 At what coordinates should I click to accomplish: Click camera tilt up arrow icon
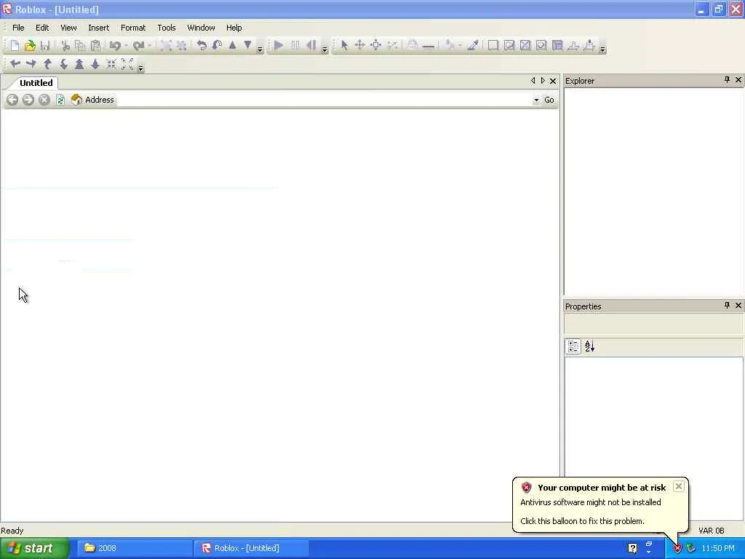pyautogui.click(x=47, y=64)
